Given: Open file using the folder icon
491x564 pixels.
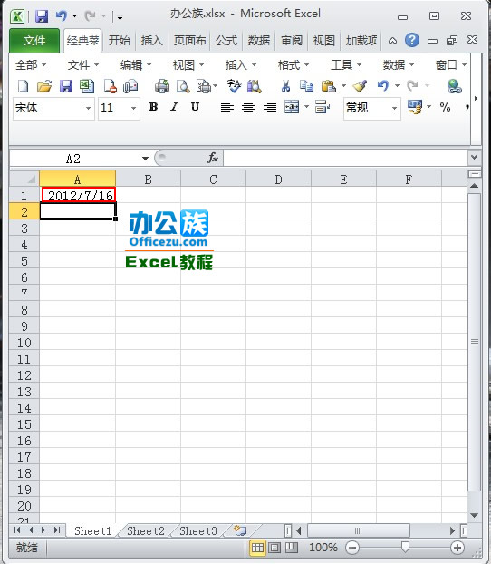Looking at the screenshot, I should coord(44,86).
